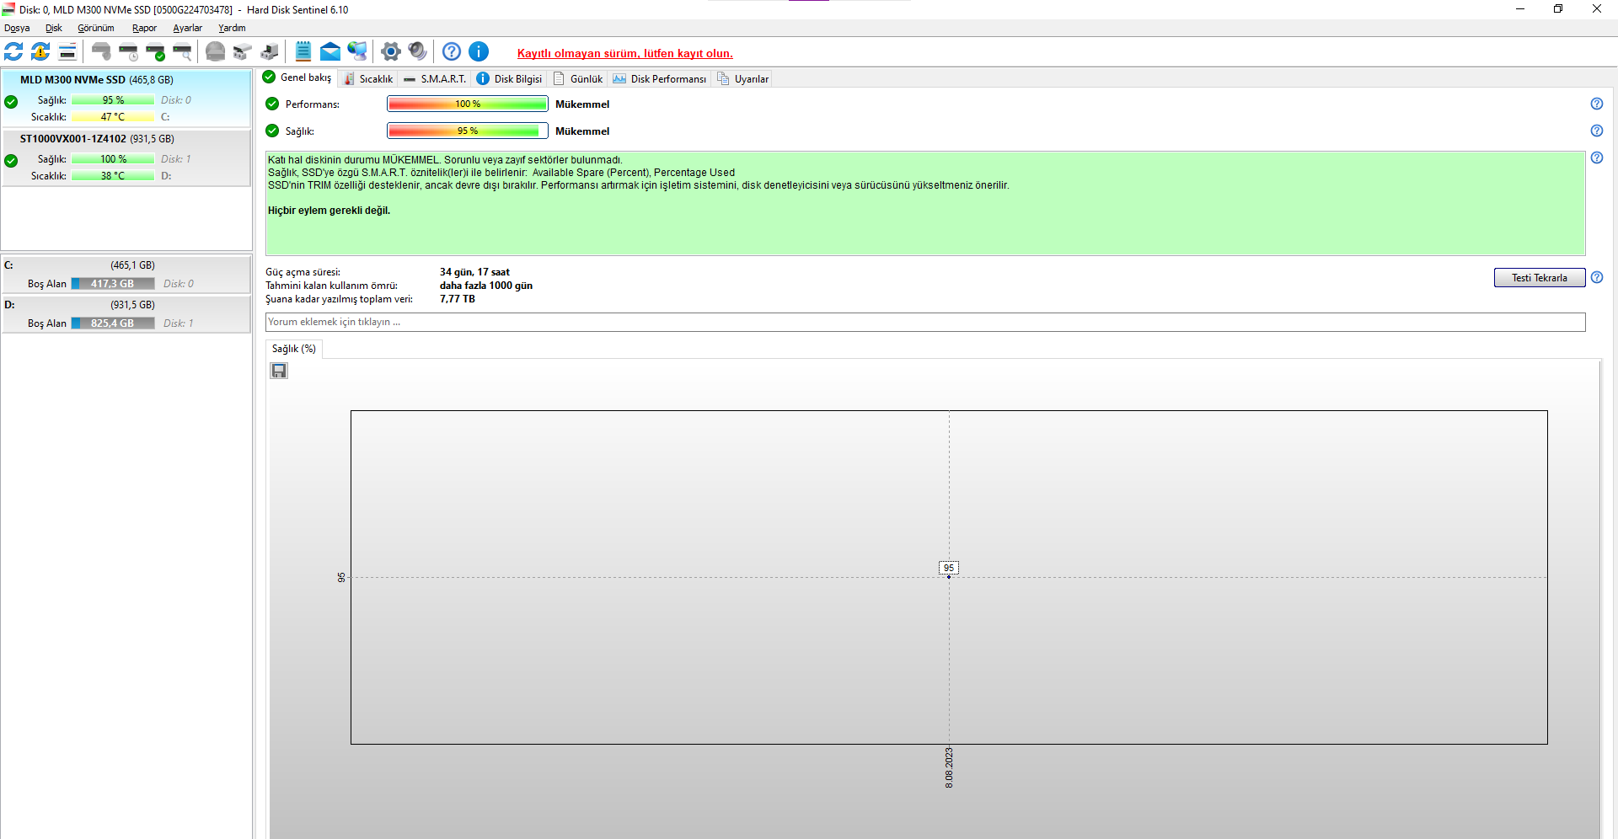Click the refresh disk status icon
Viewport: 1618px width, 839px height.
[13, 51]
